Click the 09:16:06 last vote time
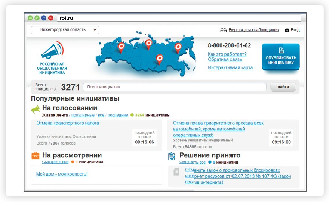 (144, 142)
